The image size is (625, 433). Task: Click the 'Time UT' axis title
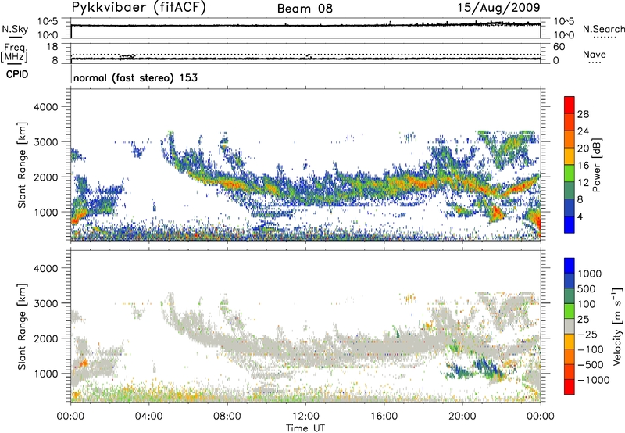[305, 428]
